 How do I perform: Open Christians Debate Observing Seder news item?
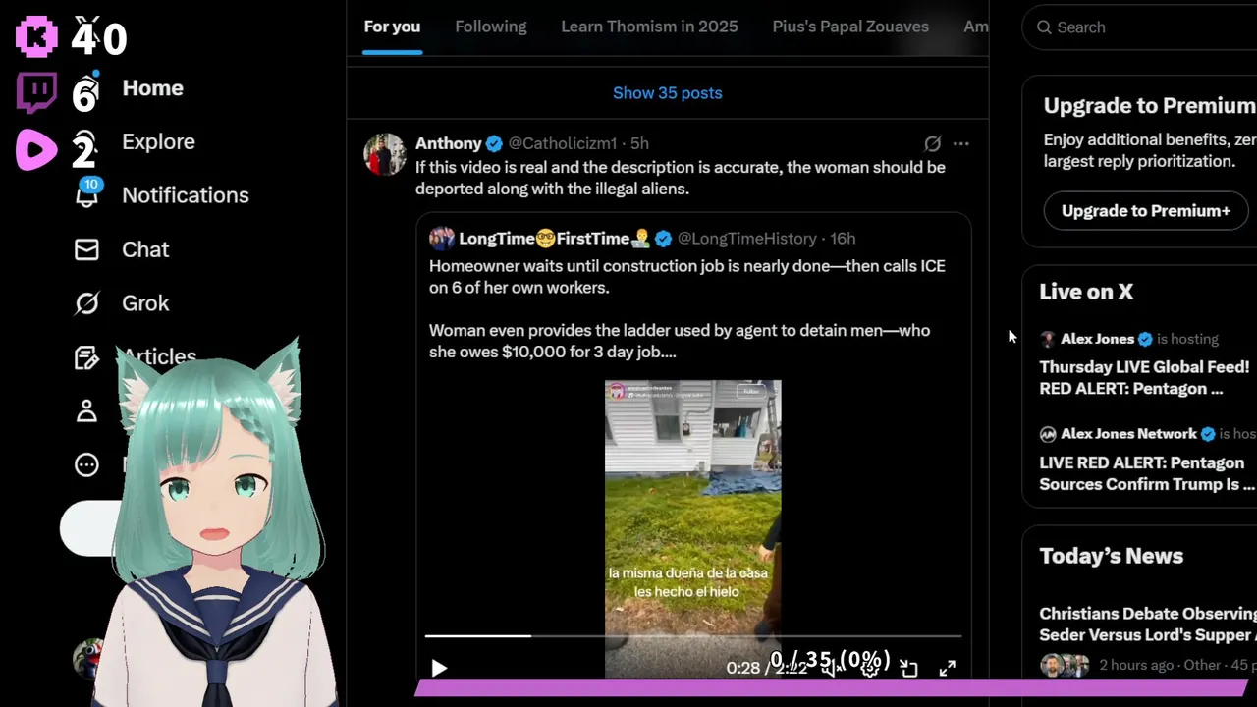click(1148, 625)
